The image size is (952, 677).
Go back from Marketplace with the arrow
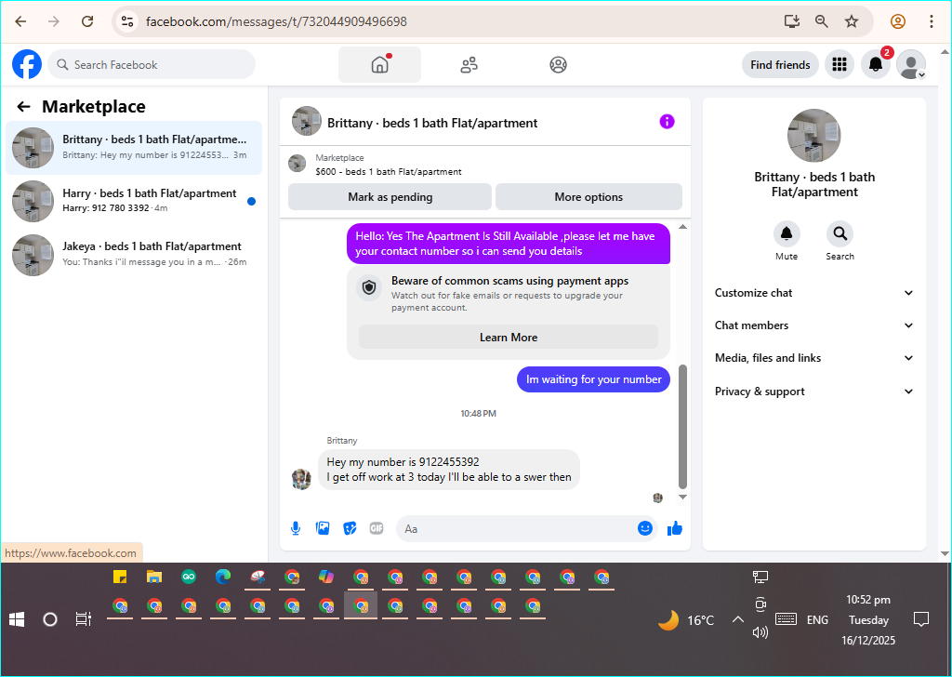23,107
